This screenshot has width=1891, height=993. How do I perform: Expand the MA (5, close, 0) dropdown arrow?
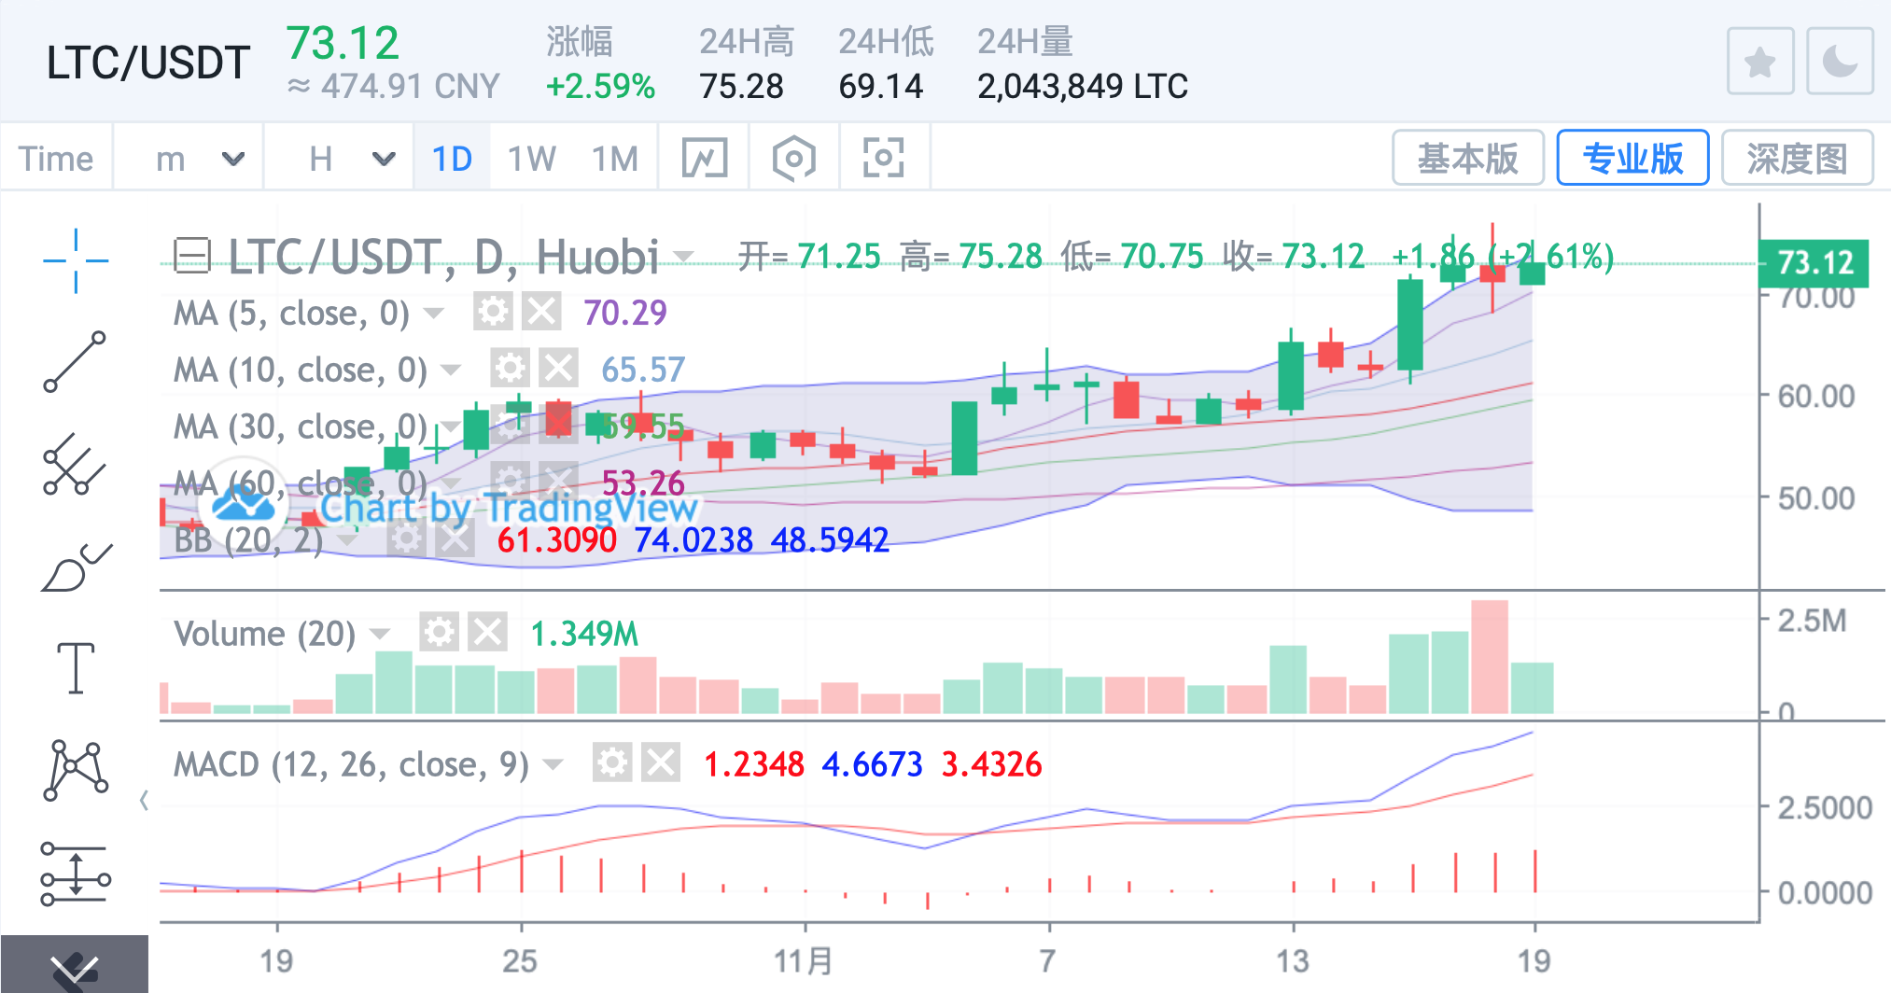[x=433, y=313]
